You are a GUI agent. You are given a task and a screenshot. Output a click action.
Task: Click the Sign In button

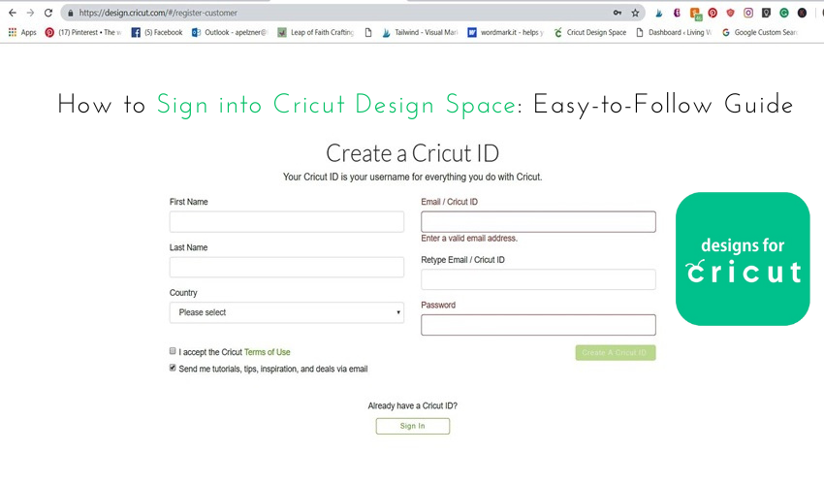[x=413, y=426]
